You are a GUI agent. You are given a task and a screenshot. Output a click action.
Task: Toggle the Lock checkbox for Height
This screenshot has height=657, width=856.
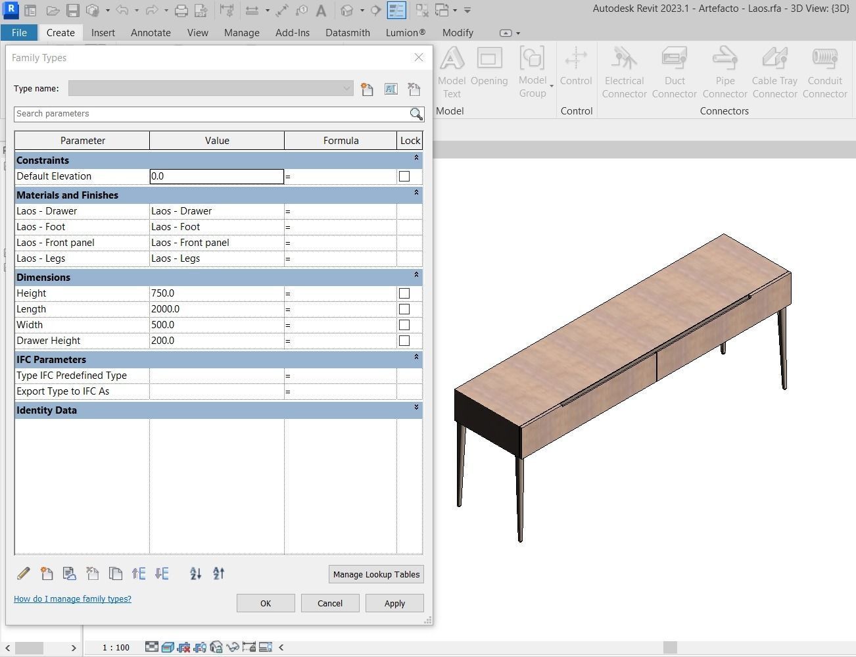click(x=404, y=293)
